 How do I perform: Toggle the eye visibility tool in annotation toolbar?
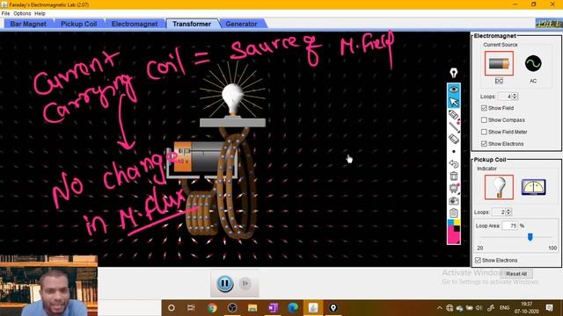point(454,90)
